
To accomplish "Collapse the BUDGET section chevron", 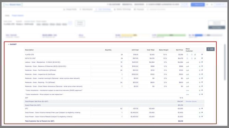I will (x=9, y=44).
